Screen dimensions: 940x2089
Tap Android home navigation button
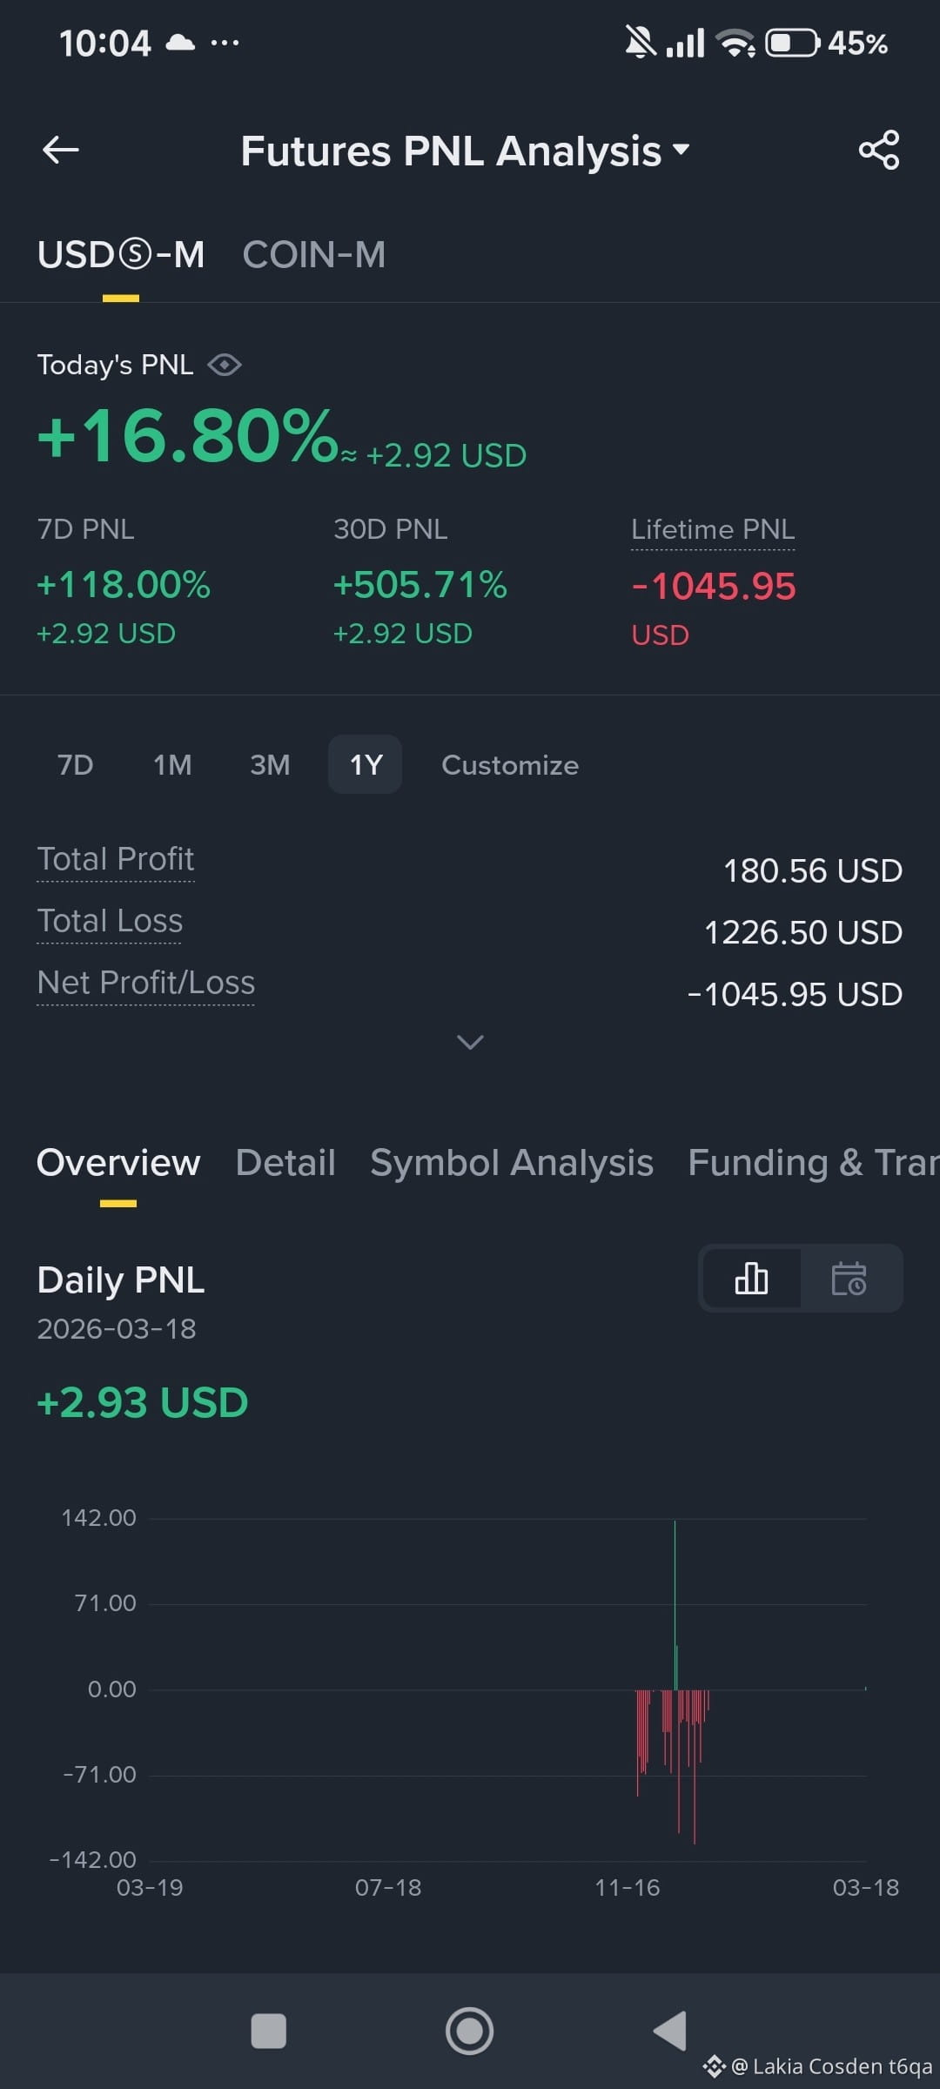pos(470,2031)
